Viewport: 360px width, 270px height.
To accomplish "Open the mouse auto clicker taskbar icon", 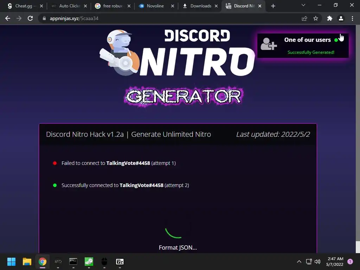I will [x=104, y=262].
